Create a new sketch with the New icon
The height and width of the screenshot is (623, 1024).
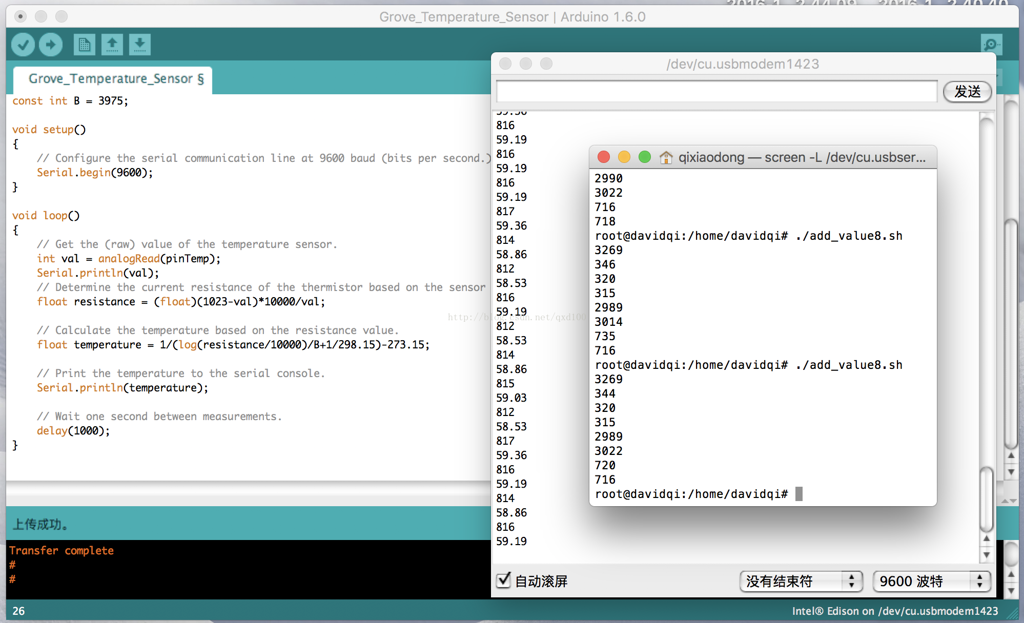[x=85, y=45]
